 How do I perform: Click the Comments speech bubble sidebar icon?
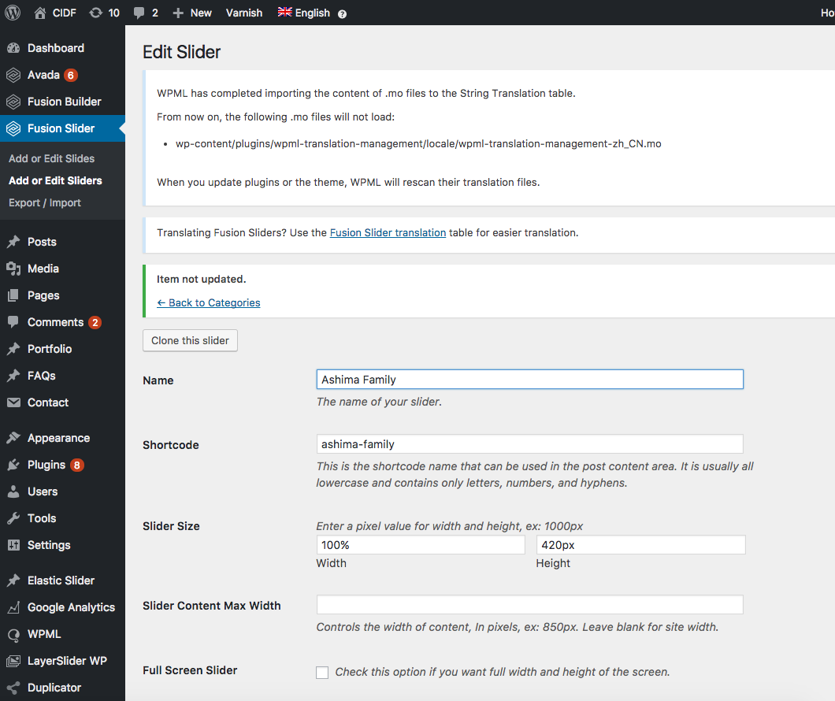point(13,322)
